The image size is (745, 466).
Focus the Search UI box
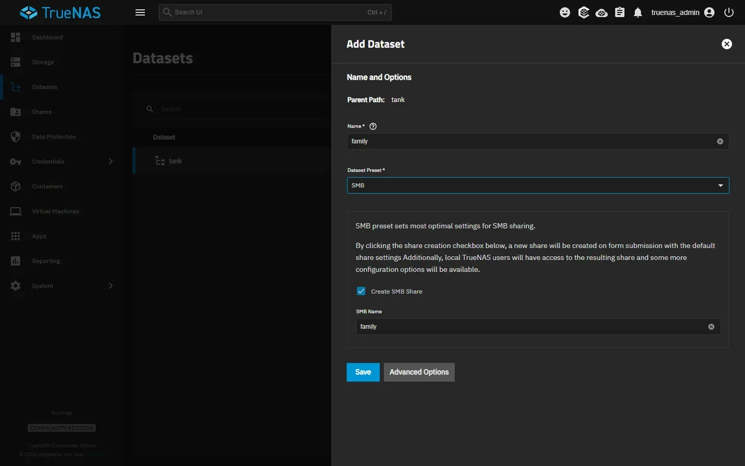275,12
